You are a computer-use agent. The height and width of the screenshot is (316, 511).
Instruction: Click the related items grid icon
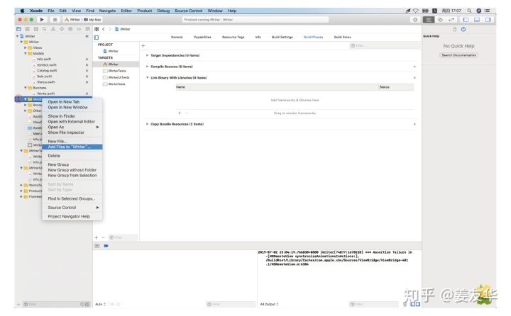pyautogui.click(x=97, y=29)
